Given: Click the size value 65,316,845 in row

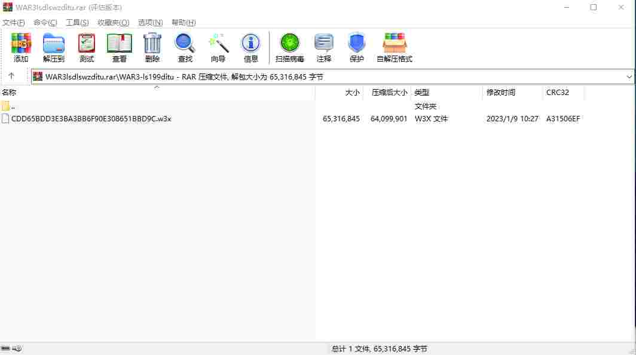Looking at the screenshot, I should (x=341, y=118).
